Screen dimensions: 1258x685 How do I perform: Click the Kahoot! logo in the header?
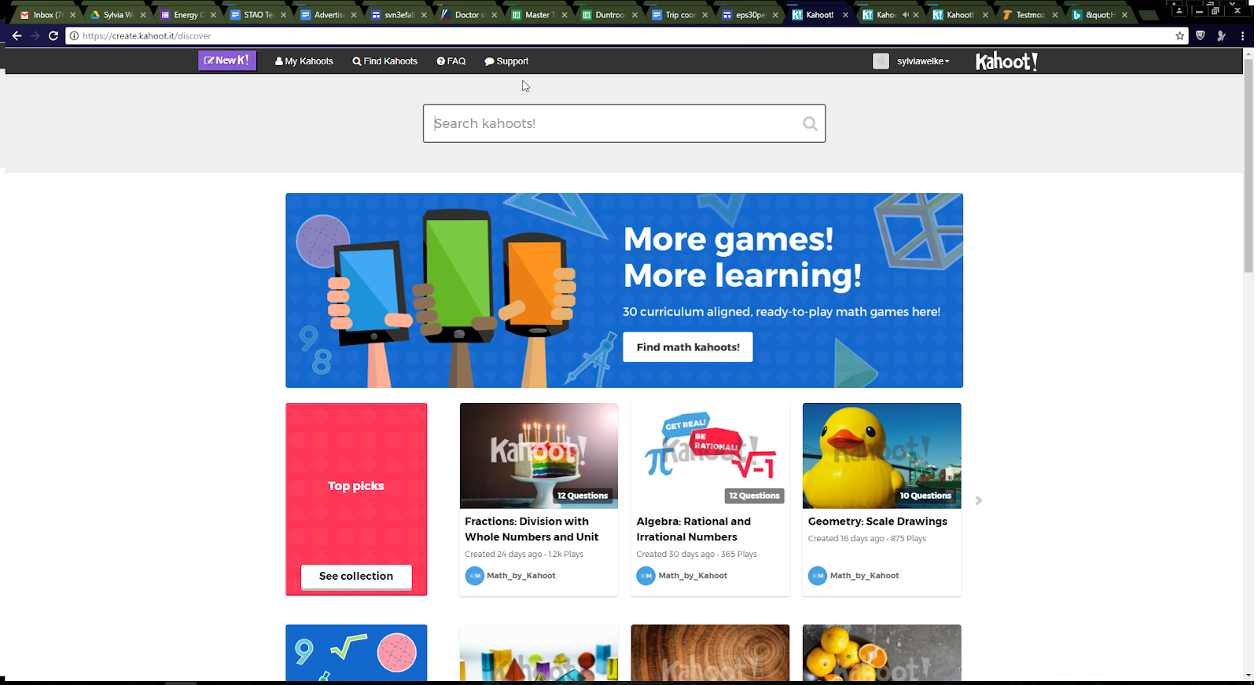(1006, 61)
